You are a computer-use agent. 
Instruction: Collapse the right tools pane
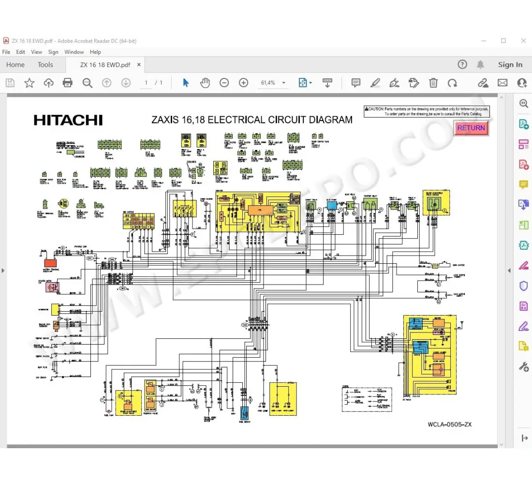click(509, 270)
